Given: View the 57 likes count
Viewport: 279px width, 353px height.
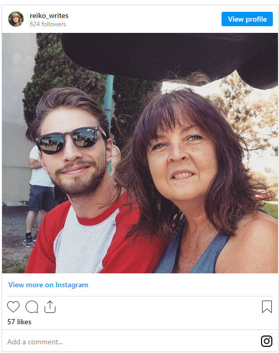Looking at the screenshot, I should point(19,322).
